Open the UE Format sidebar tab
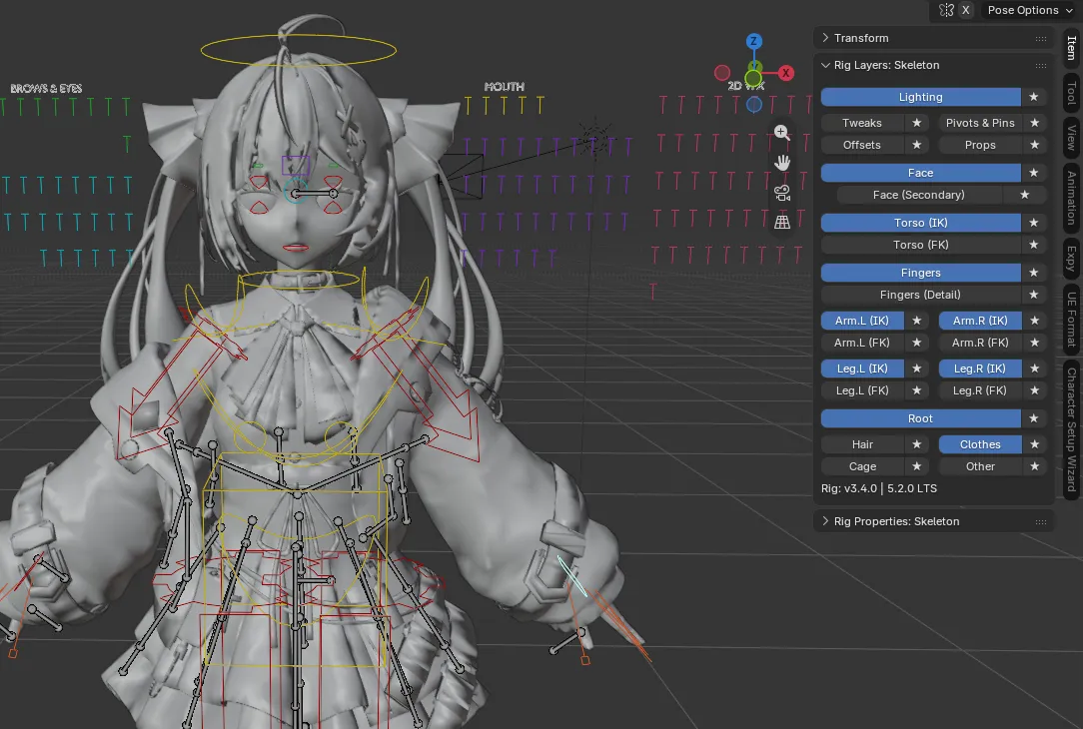 (x=1072, y=319)
